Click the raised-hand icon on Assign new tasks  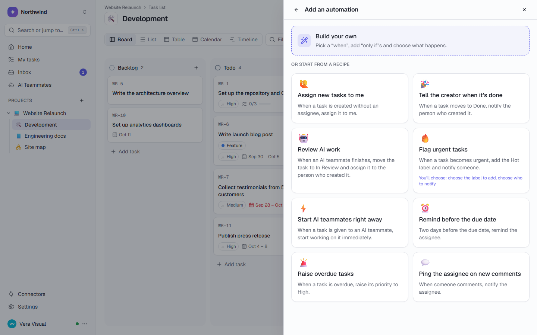304,84
